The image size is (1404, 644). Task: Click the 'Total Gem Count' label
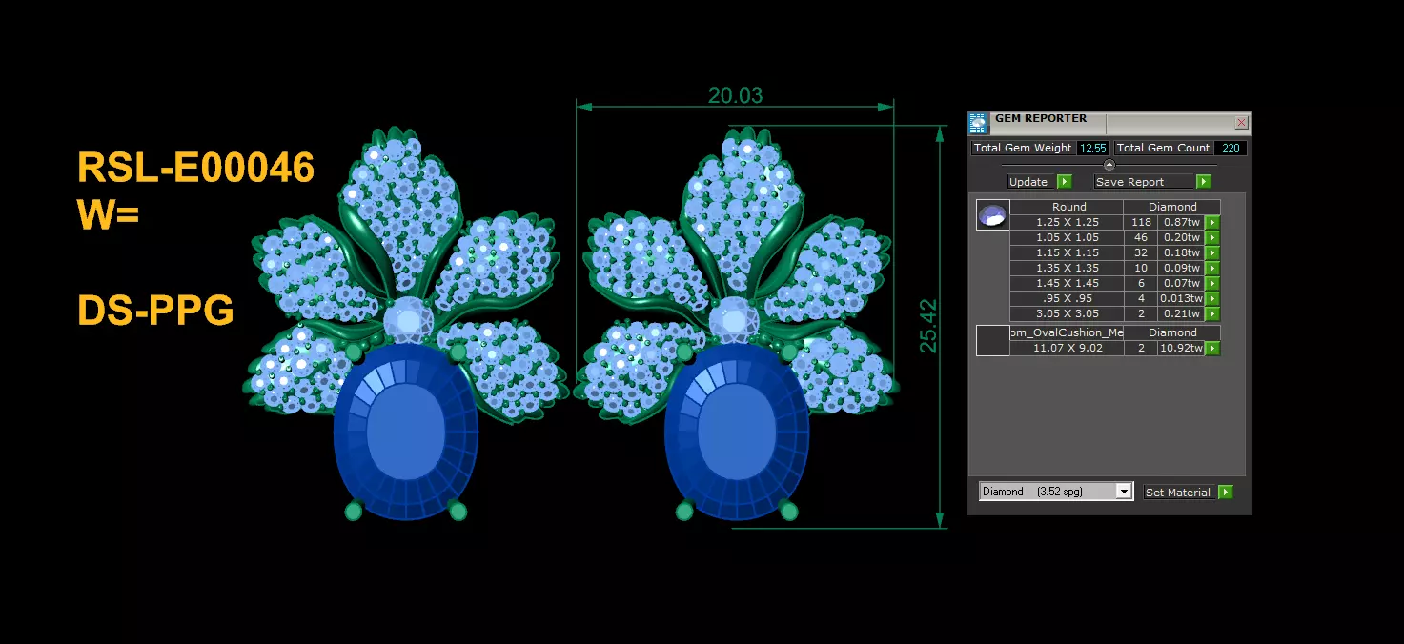[1163, 149]
